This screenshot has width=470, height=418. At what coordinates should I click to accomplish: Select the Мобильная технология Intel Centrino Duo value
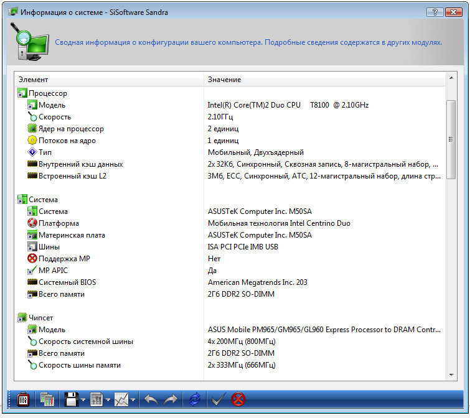coord(279,223)
